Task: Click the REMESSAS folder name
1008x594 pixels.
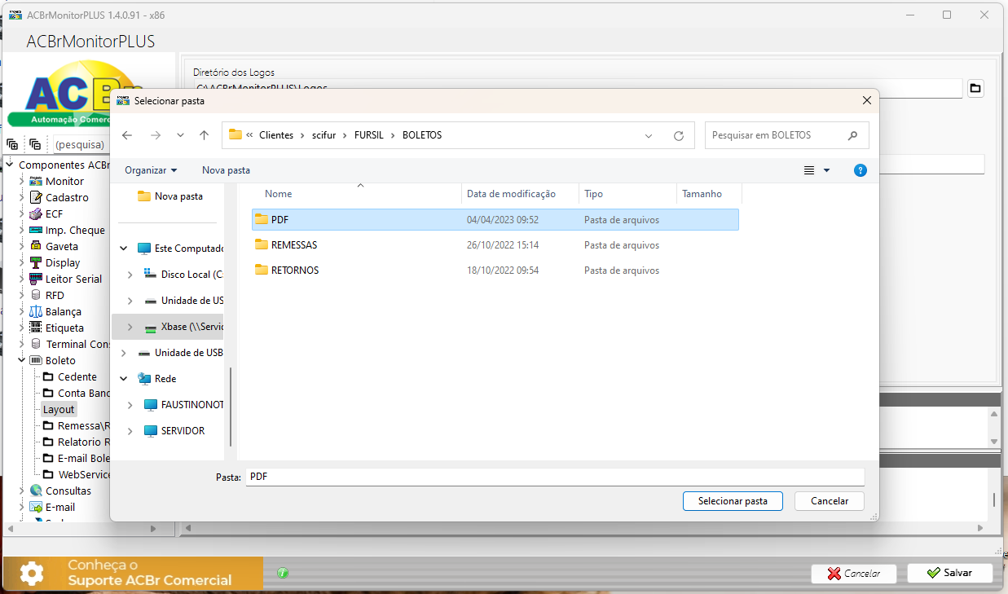Action: pyautogui.click(x=294, y=244)
